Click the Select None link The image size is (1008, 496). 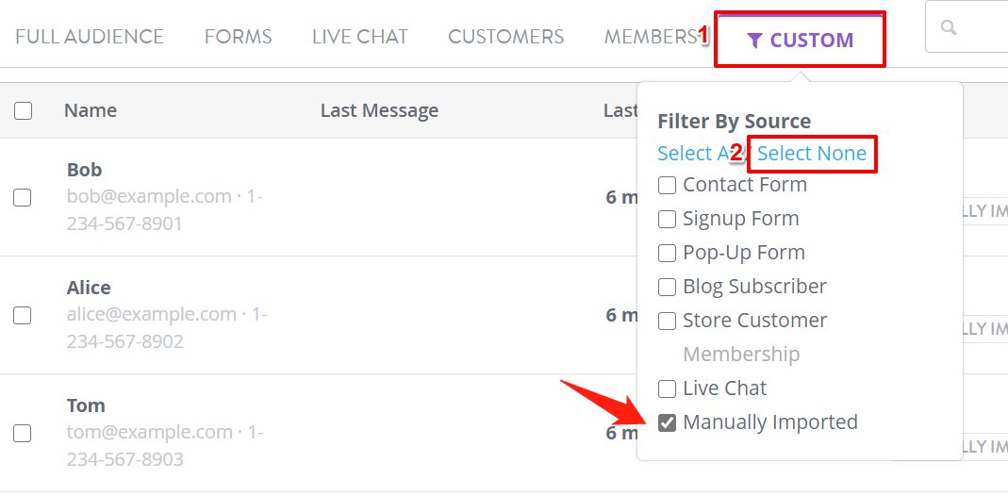click(812, 153)
